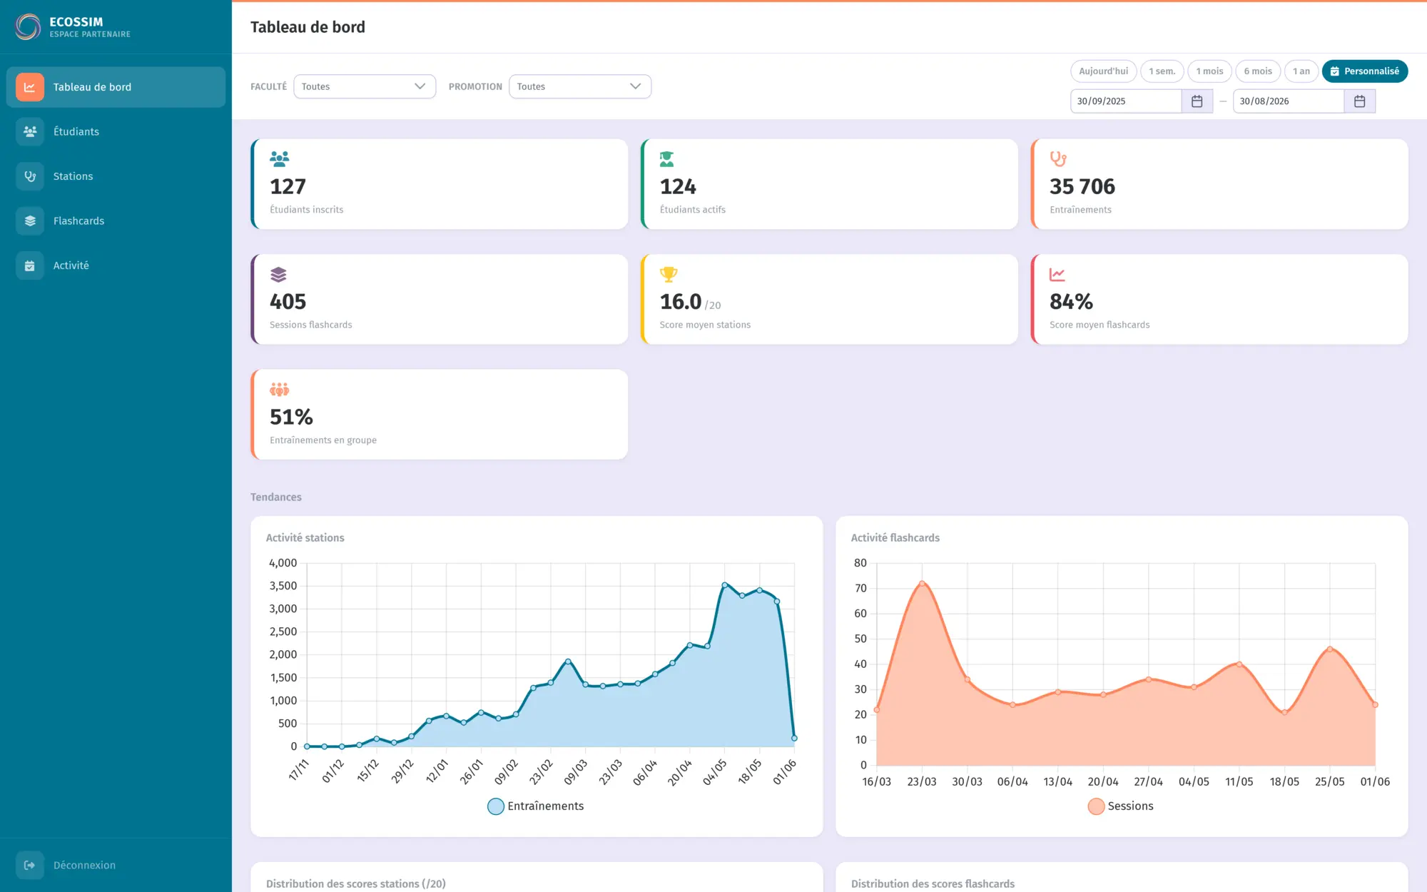
Task: Select the 1 sem. period filter
Action: click(1162, 71)
